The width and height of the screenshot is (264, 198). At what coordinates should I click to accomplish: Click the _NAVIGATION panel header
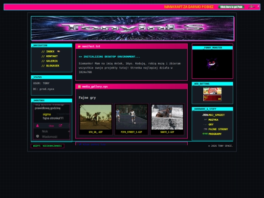(51, 45)
